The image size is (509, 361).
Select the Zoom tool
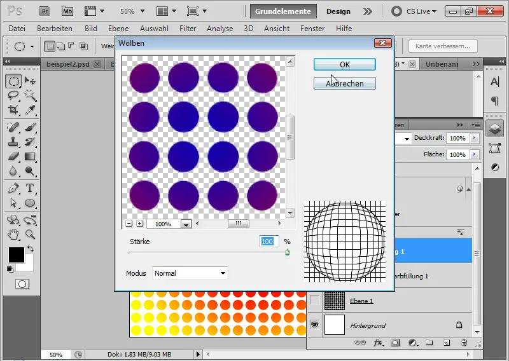coord(30,234)
